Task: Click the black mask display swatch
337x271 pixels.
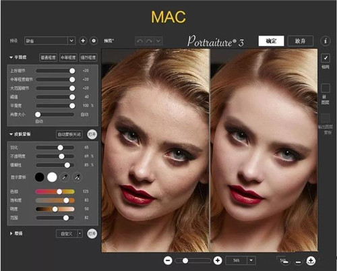Action: coord(40,177)
